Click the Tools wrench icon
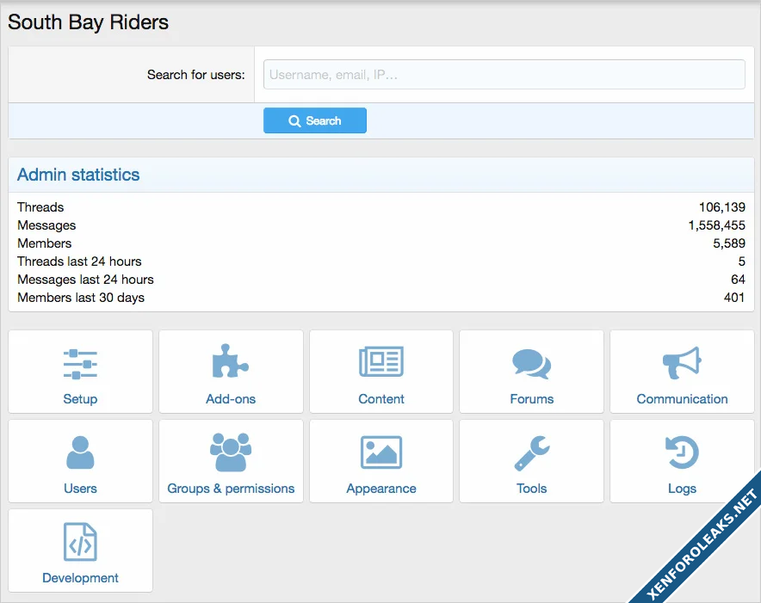The height and width of the screenshot is (603, 761). click(x=531, y=452)
